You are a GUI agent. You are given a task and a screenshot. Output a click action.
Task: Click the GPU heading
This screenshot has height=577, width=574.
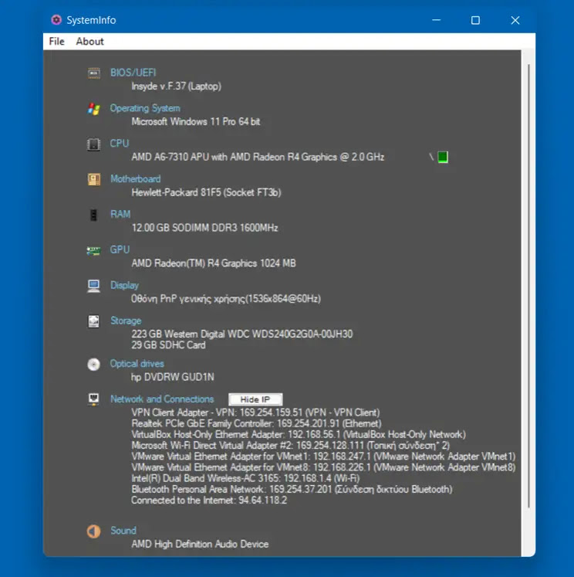tap(120, 249)
